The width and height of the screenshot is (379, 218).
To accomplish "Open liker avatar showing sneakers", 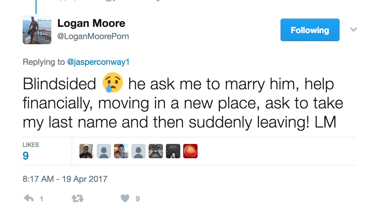I will (156, 151).
